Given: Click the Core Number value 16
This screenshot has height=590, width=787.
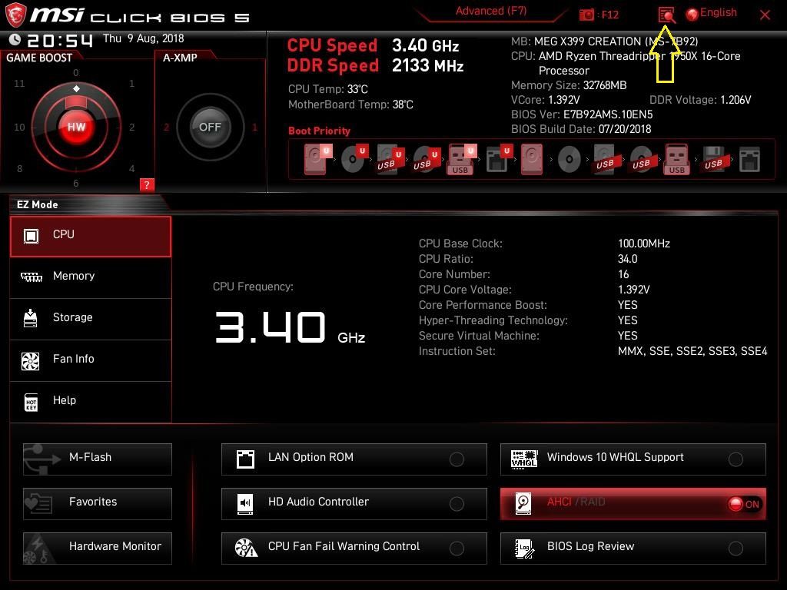Looking at the screenshot, I should (x=623, y=274).
